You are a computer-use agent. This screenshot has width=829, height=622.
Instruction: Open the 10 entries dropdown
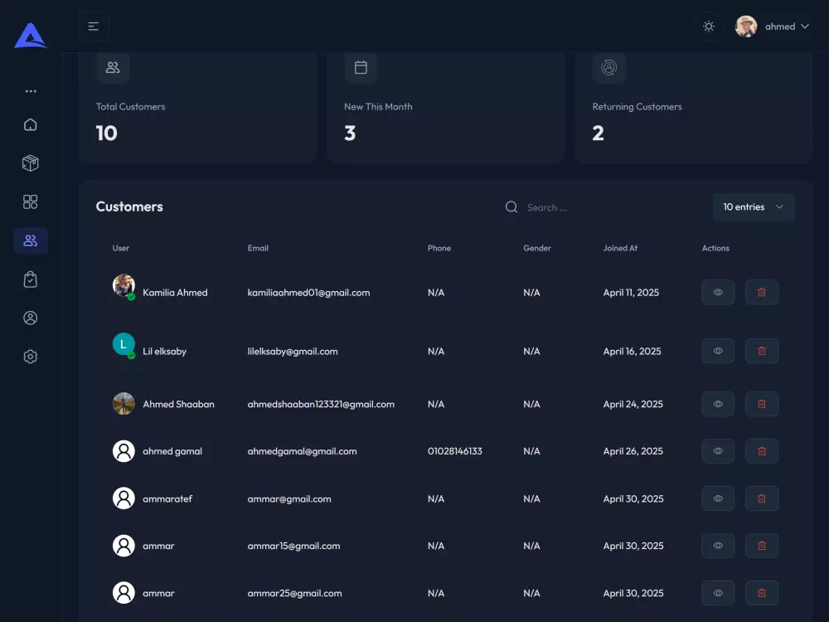coord(754,207)
